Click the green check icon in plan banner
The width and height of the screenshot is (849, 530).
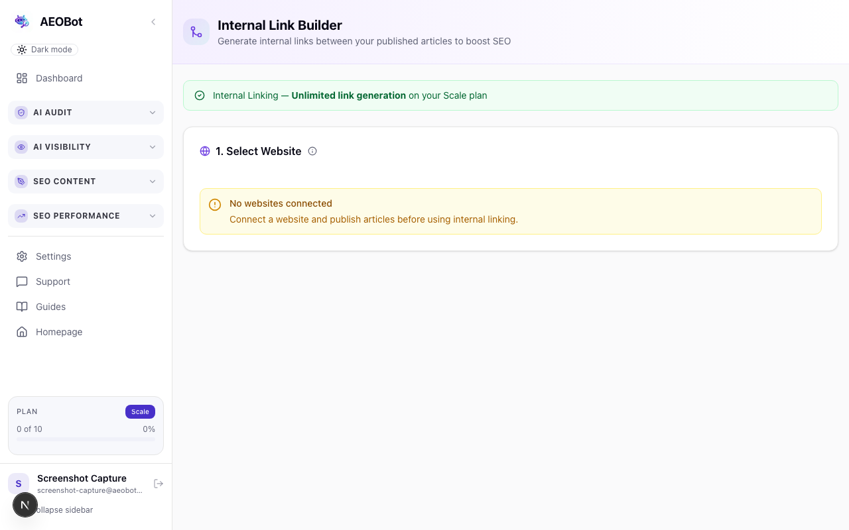[200, 95]
